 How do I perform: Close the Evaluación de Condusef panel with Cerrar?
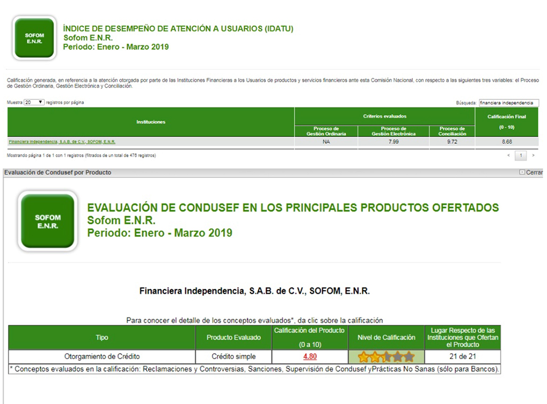[532, 173]
